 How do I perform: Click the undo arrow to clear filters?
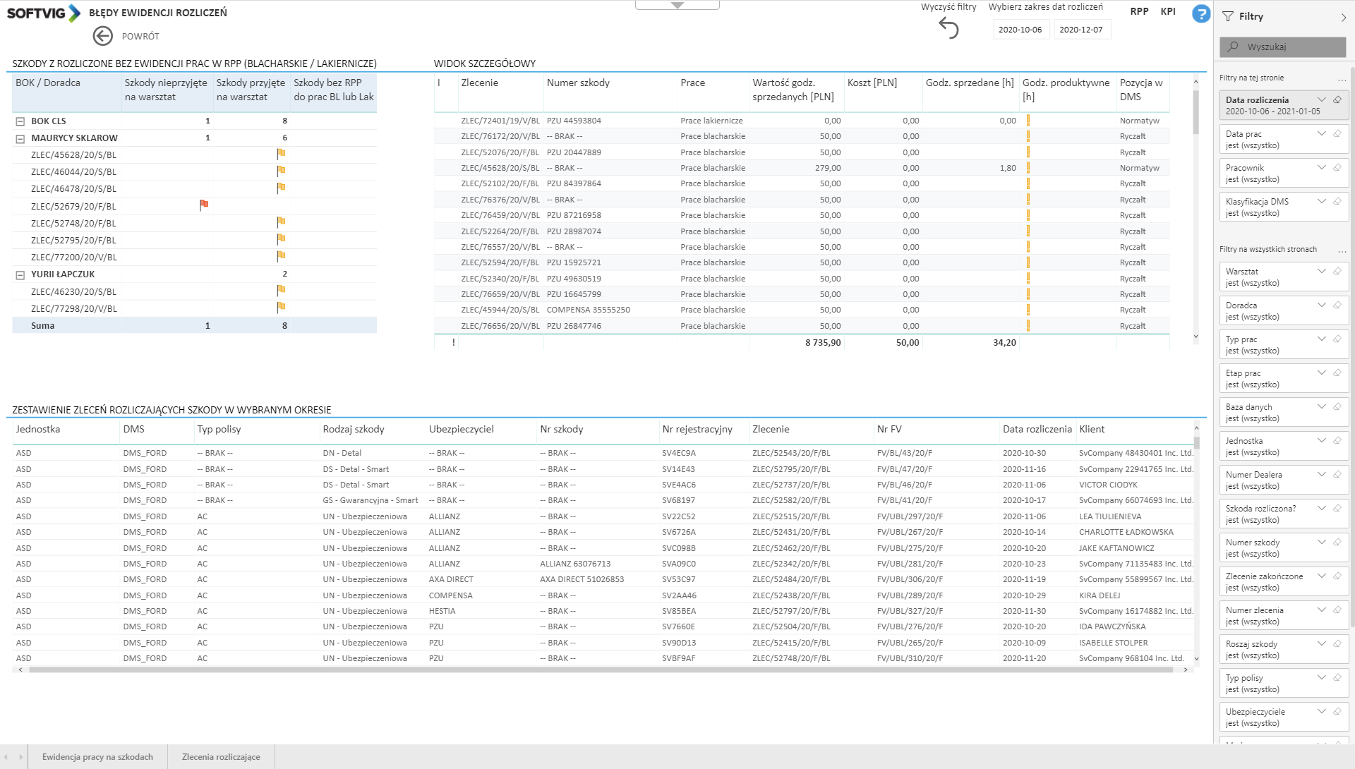click(x=948, y=28)
